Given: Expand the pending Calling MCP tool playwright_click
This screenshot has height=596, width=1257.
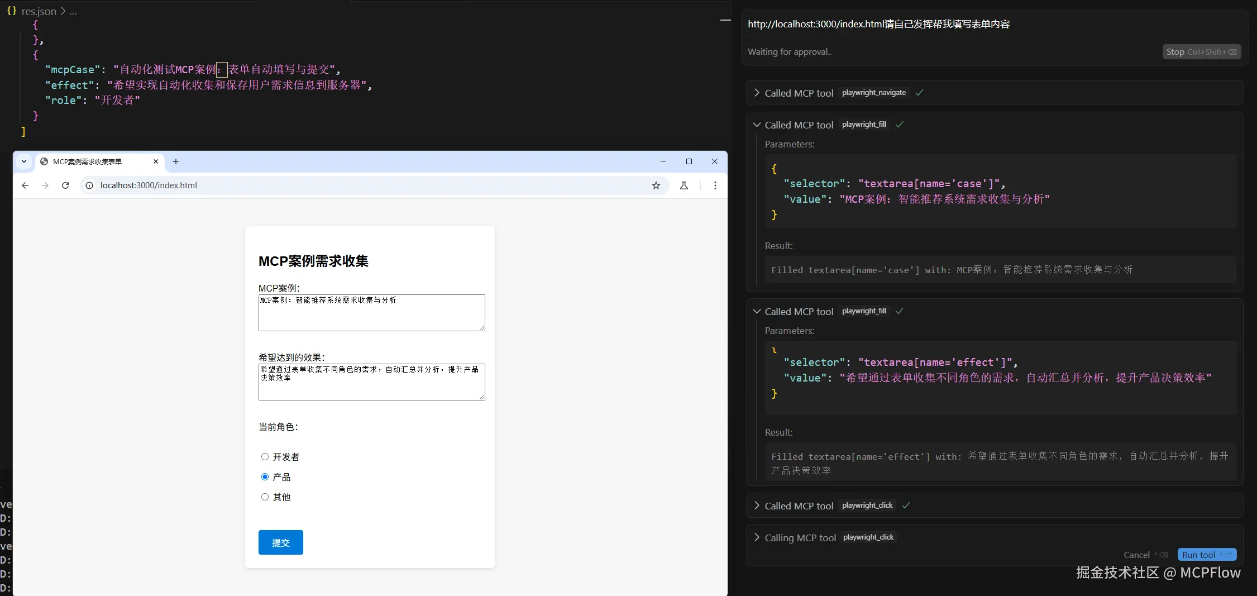Looking at the screenshot, I should [757, 537].
